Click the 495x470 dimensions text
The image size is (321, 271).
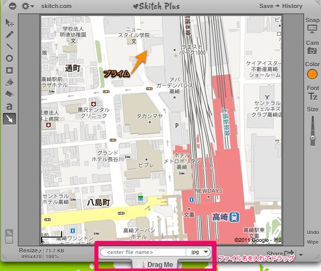coord(32,256)
